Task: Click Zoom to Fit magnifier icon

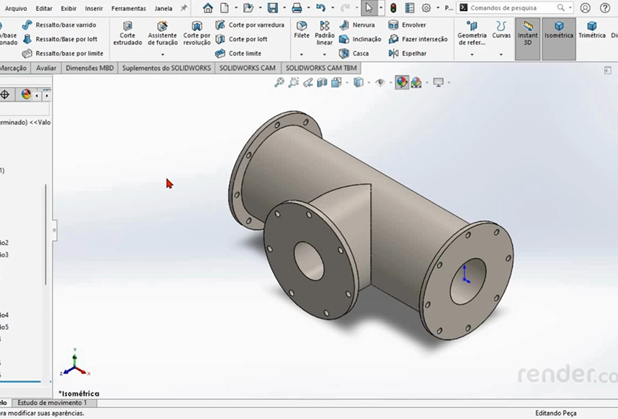Action: point(279,83)
